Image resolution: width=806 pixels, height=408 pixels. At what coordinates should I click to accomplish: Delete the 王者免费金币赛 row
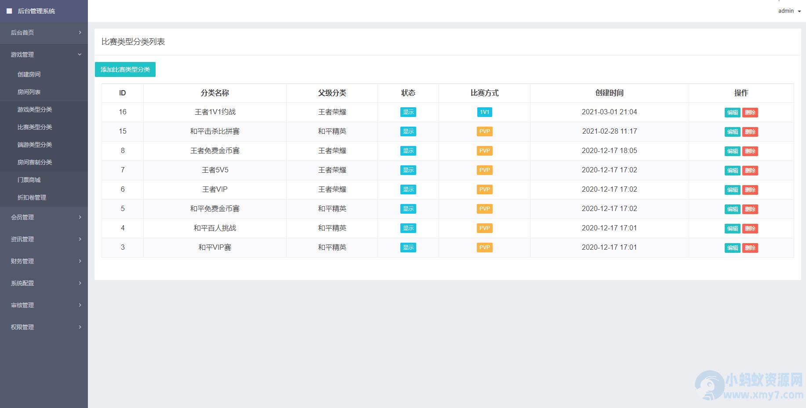[x=750, y=151]
